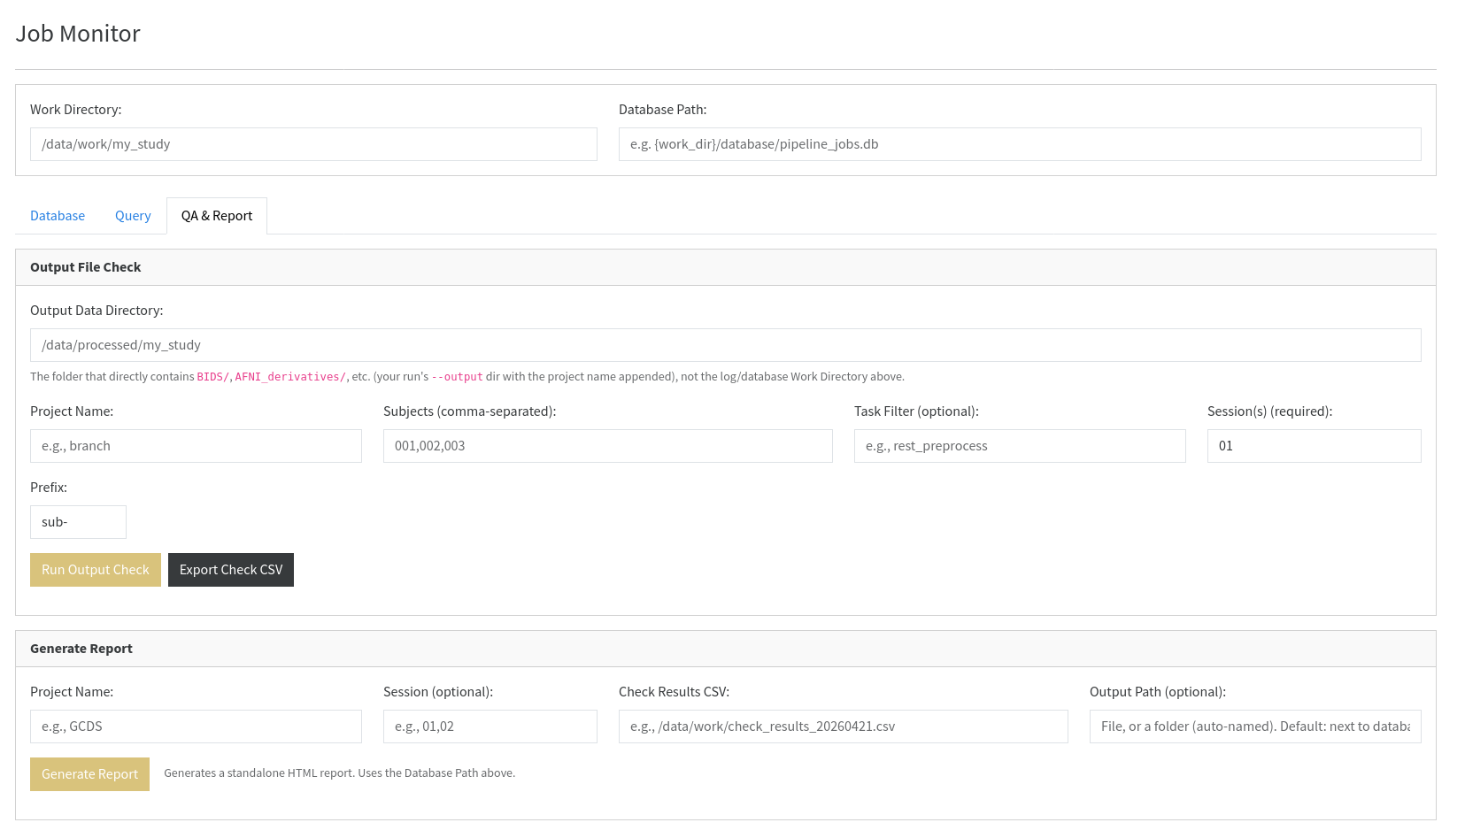Click the Generate Report panel header
The height and width of the screenshot is (838, 1465).
click(726, 649)
